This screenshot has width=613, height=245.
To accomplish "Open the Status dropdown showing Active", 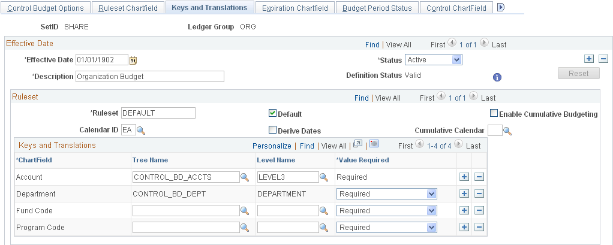I will tap(434, 60).
